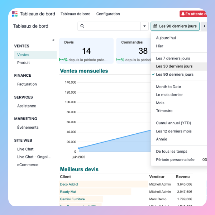Screen dimensions: 215x215
Task: Open the date range selector button
Action: click(175, 26)
